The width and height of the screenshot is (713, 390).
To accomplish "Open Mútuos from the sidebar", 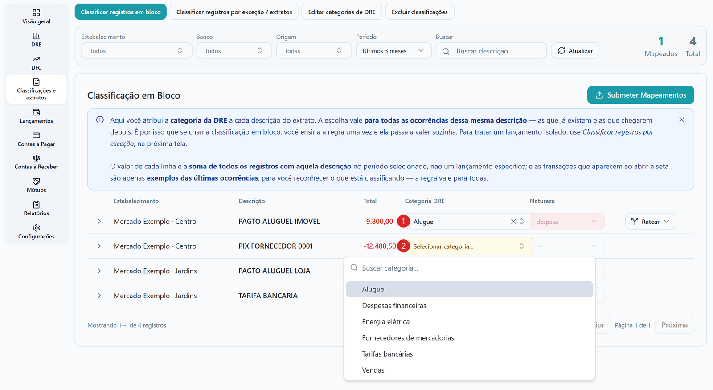I will 37,185.
